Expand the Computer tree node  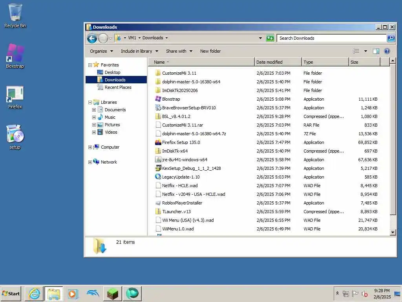(x=90, y=147)
